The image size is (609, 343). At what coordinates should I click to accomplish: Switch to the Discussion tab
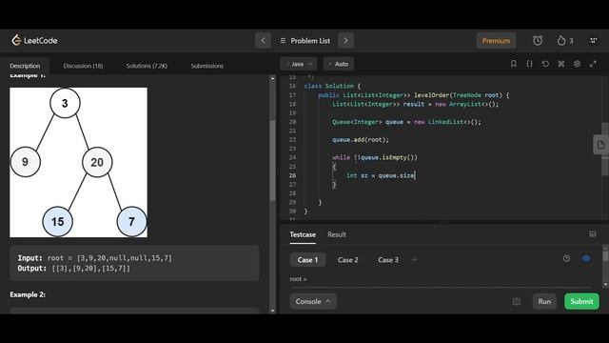(83, 66)
